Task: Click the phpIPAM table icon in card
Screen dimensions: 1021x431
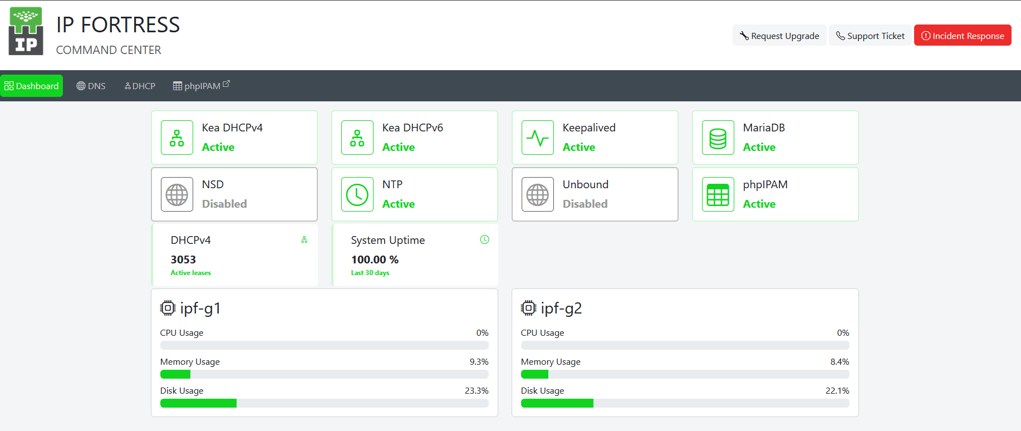Action: pyautogui.click(x=718, y=194)
